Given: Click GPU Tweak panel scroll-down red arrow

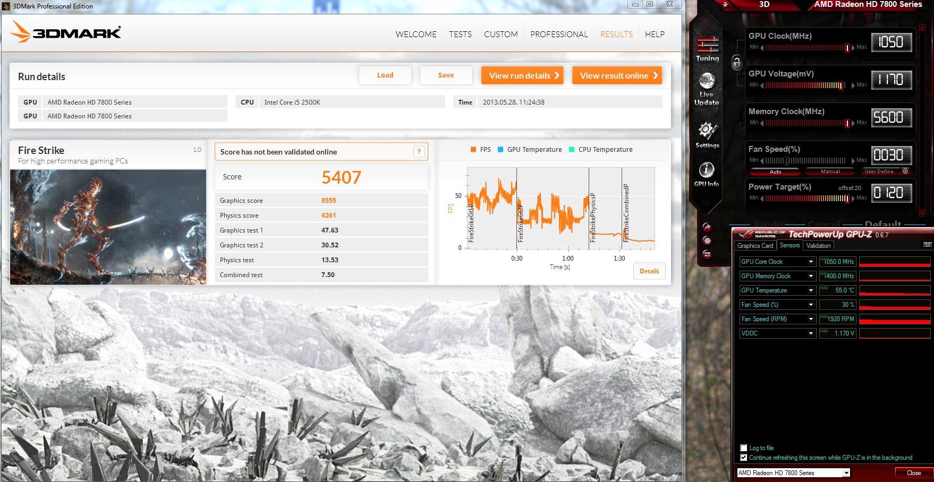Looking at the screenshot, I should pyautogui.click(x=922, y=213).
